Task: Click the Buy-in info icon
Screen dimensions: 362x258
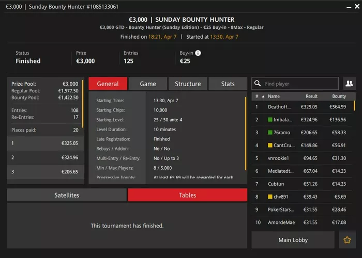Action: tap(198, 53)
